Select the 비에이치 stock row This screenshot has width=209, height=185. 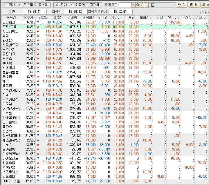[x=105, y=68]
